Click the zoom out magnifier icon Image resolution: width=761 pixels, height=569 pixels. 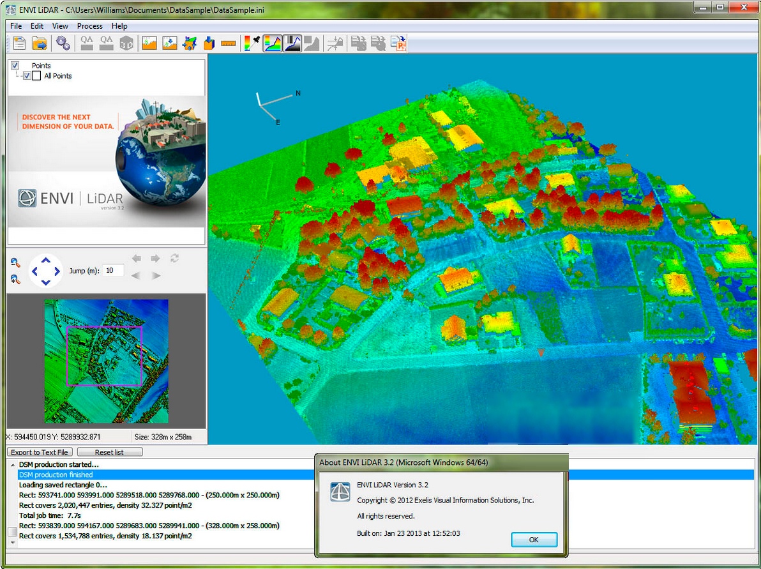[15, 262]
